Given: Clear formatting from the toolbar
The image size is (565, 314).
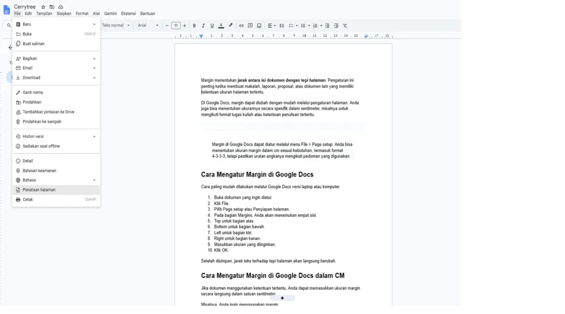Looking at the screenshot, I should click(345, 25).
